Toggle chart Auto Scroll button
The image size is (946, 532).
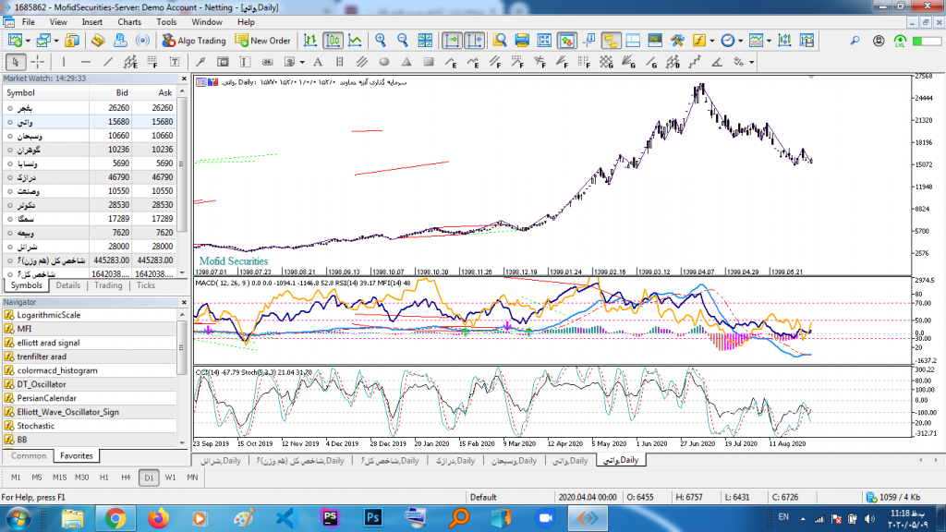point(452,41)
